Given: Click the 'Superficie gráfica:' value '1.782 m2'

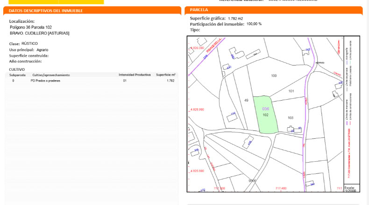Looking at the screenshot, I should pos(235,19).
